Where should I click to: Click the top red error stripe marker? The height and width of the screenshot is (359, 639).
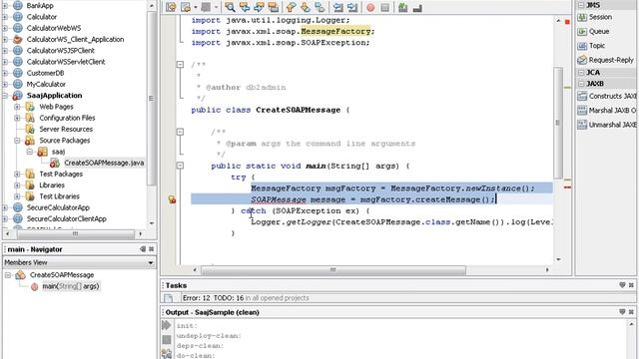pos(567,22)
